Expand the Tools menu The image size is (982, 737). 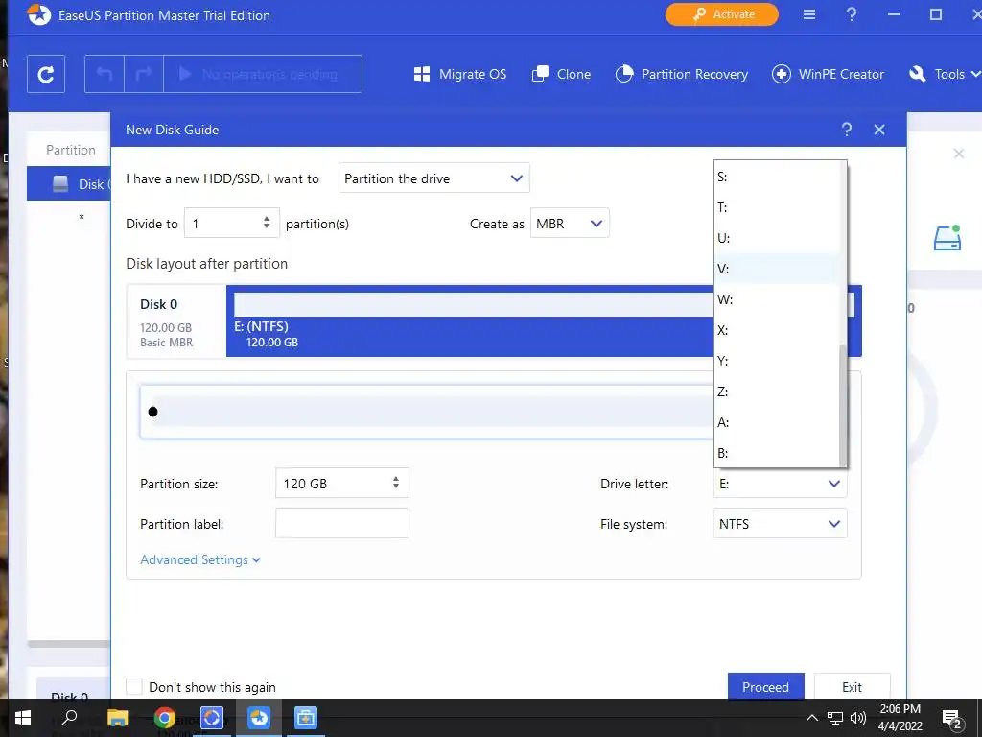coord(945,74)
